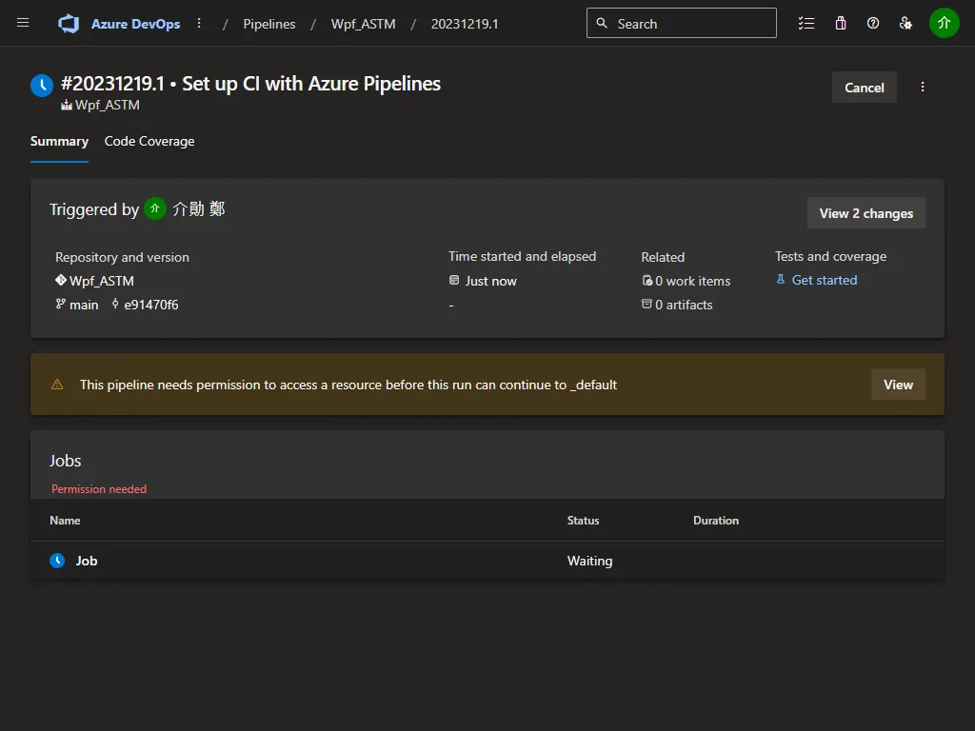Click the branch icon next to main
The image size is (975, 731).
[x=60, y=304]
